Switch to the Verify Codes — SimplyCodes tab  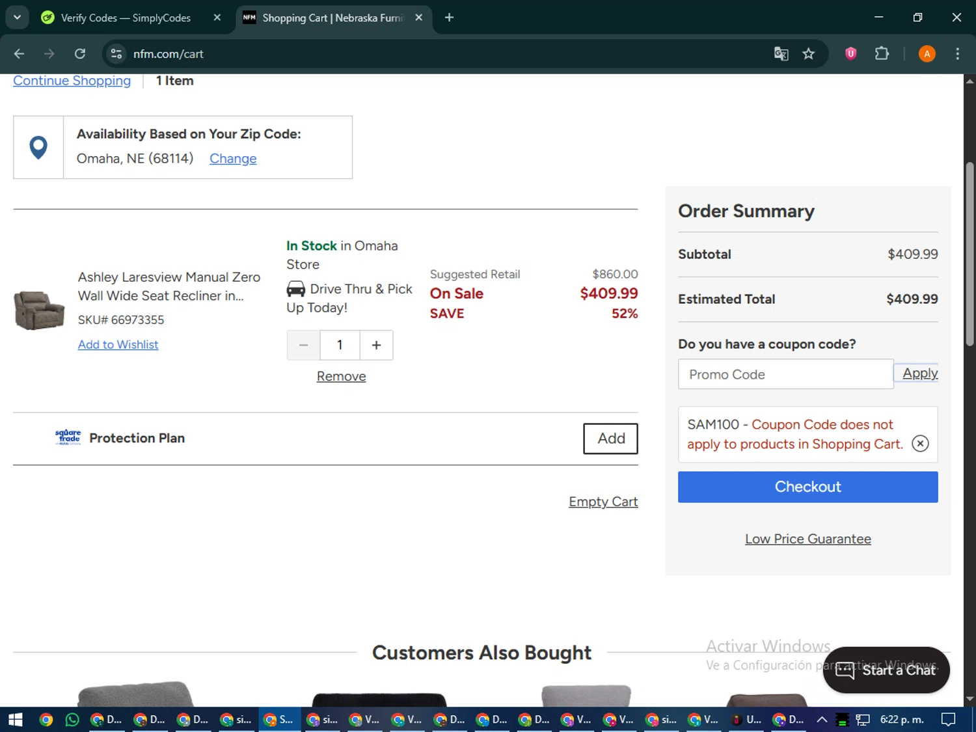pos(126,18)
